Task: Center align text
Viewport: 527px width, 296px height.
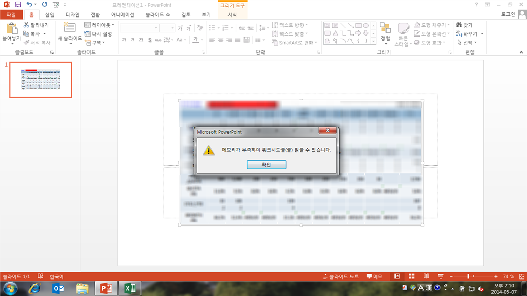Action: (220, 40)
